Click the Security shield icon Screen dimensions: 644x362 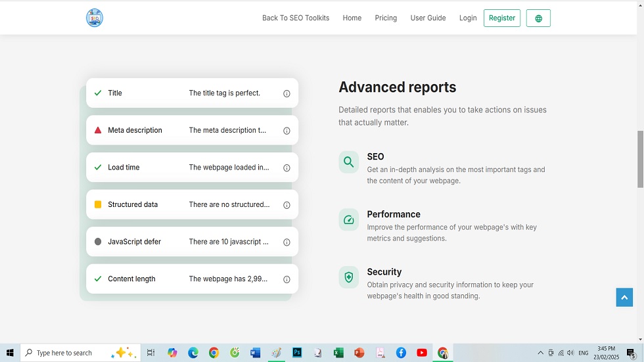[349, 277]
